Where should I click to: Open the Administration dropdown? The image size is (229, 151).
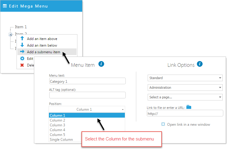tap(185, 88)
